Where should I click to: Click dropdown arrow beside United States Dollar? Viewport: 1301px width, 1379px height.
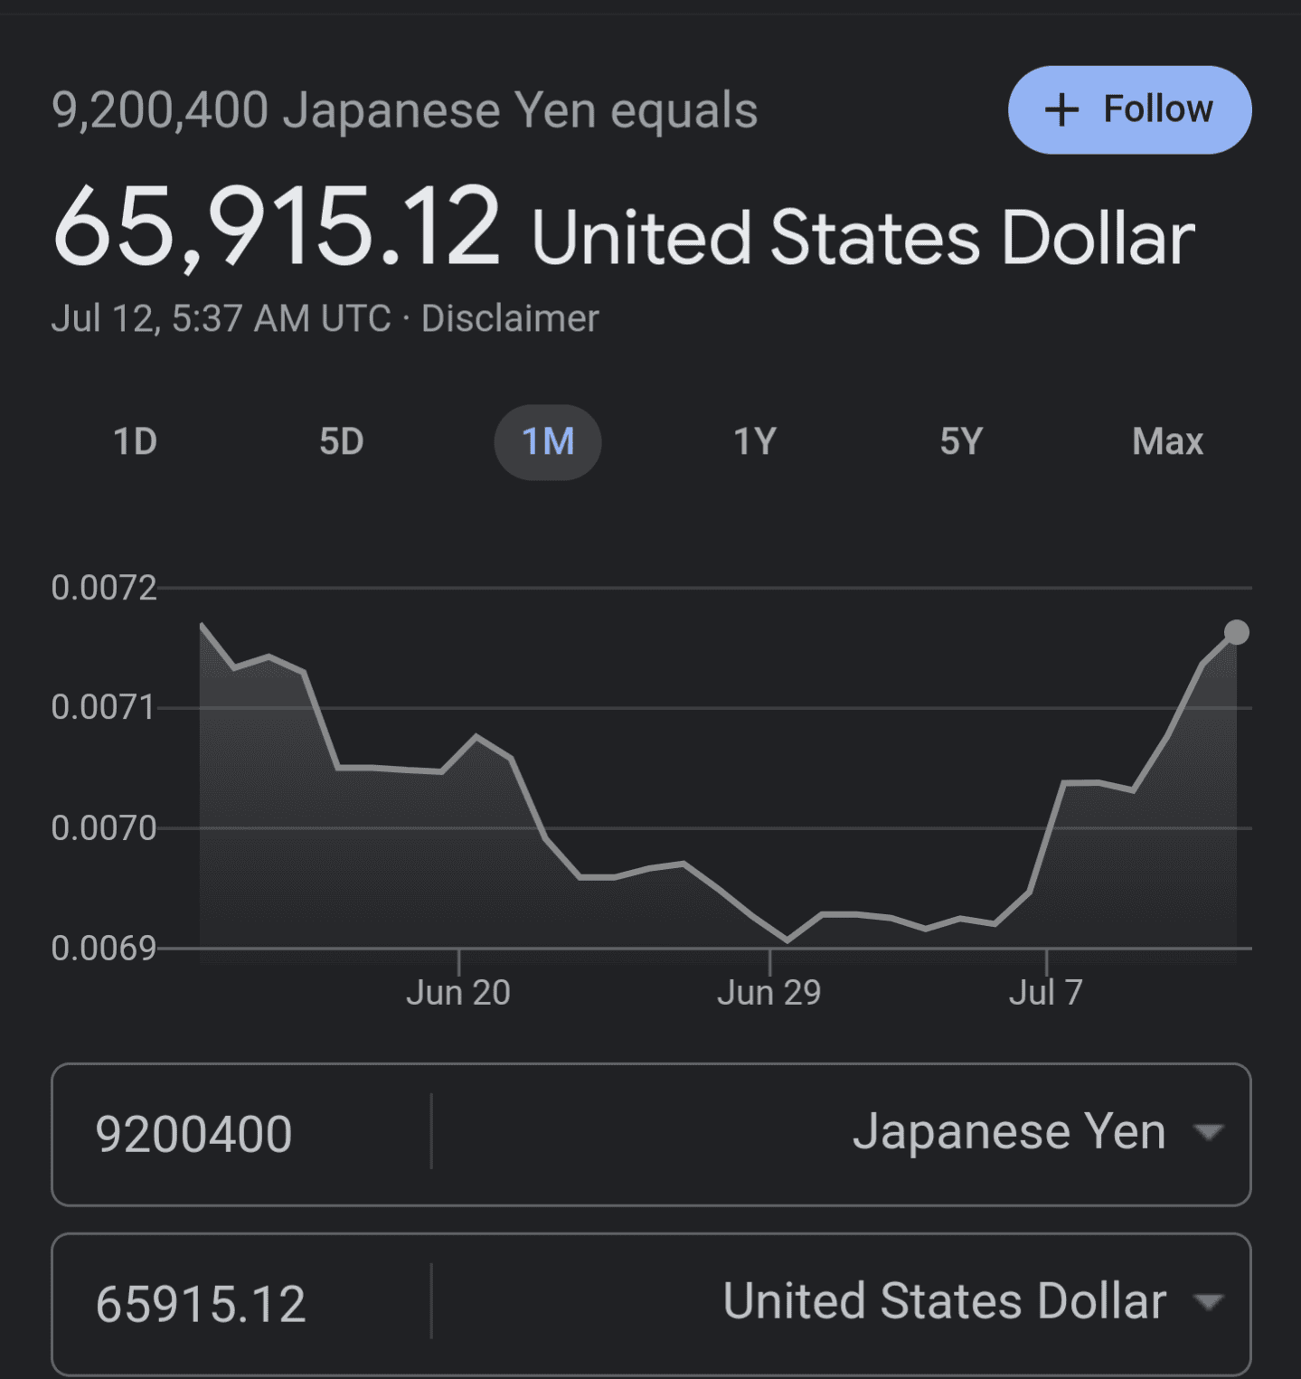tap(1209, 1302)
